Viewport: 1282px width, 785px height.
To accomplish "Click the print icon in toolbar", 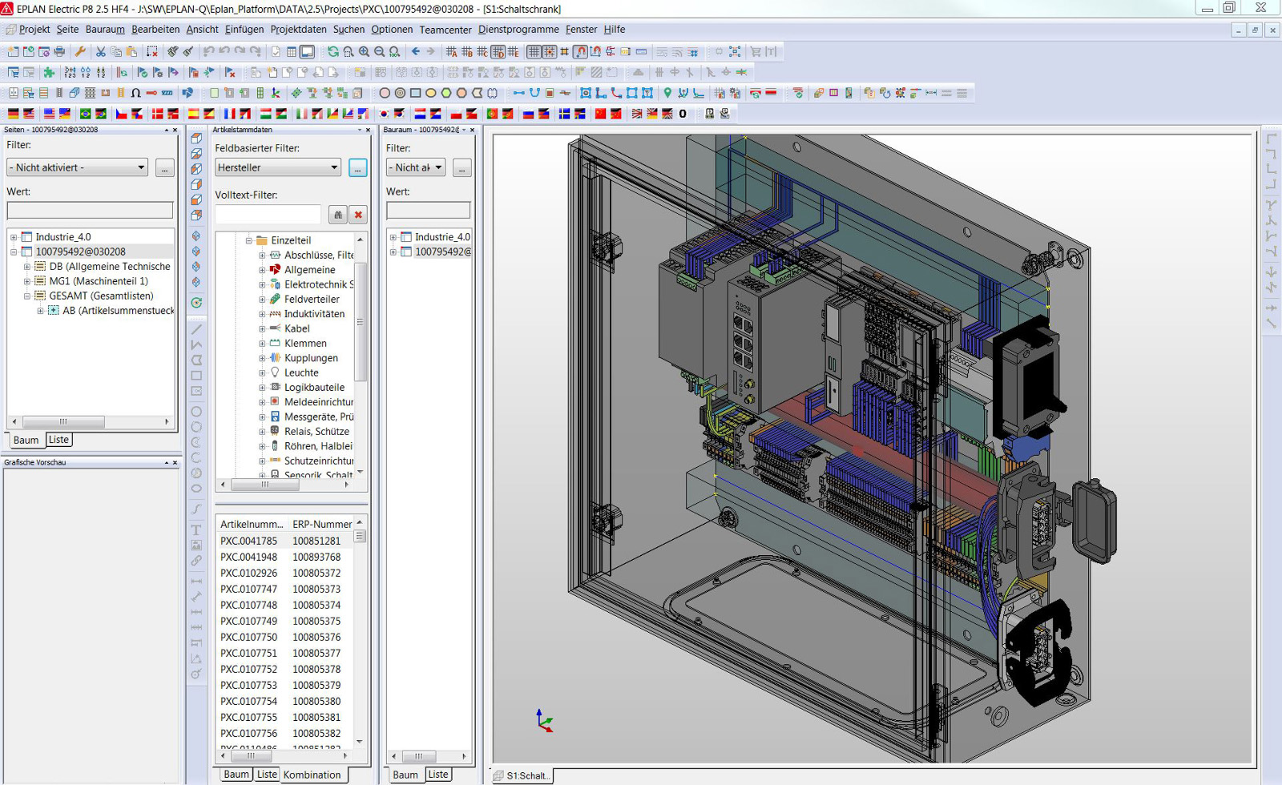I will coord(59,52).
